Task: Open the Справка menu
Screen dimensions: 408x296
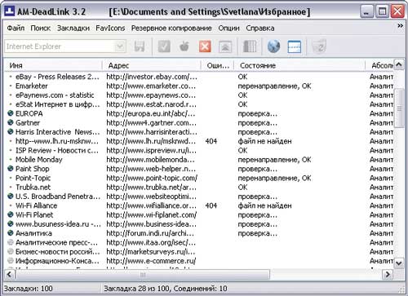Action: click(x=260, y=28)
